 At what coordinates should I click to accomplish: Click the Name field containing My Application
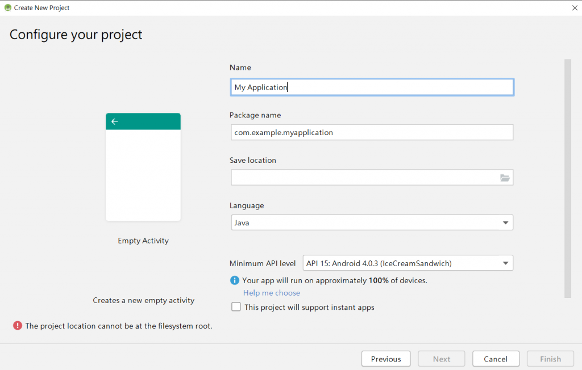[372, 87]
